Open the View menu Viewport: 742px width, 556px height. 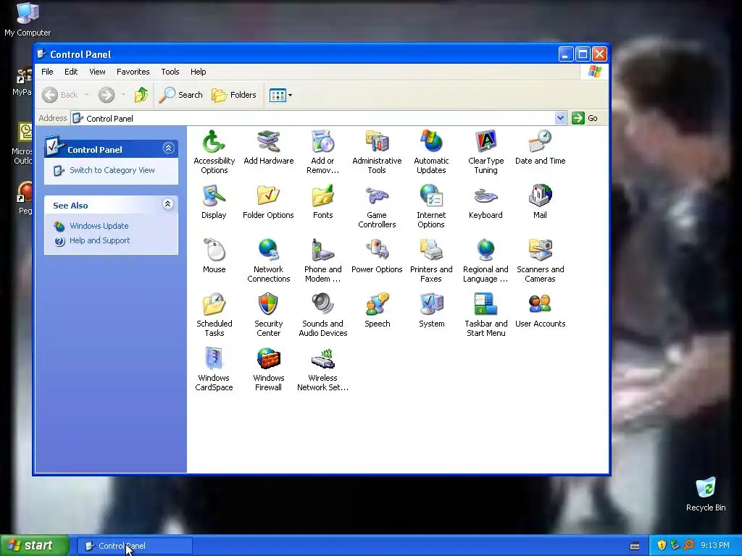97,72
